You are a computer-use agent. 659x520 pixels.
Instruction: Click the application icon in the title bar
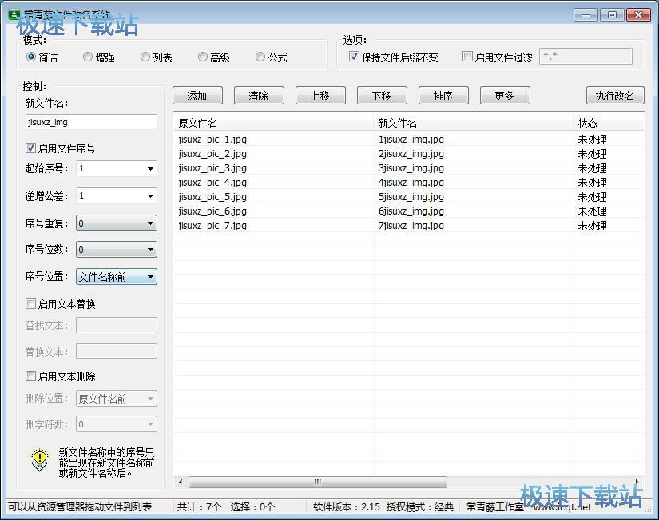coord(13,14)
